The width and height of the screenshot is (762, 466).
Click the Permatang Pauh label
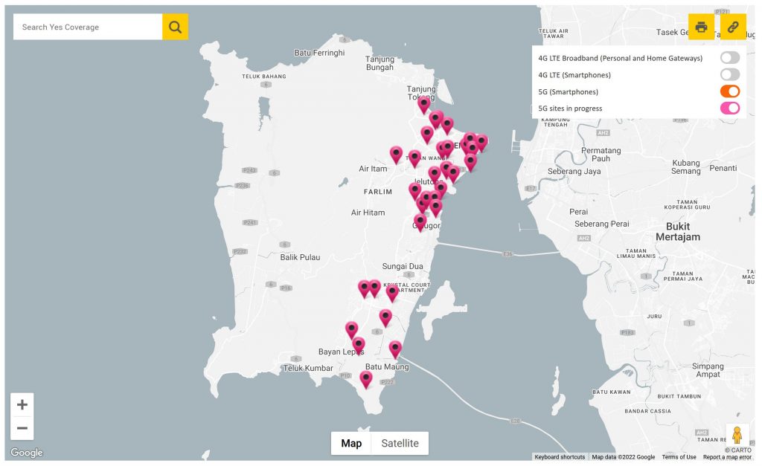coord(601,155)
